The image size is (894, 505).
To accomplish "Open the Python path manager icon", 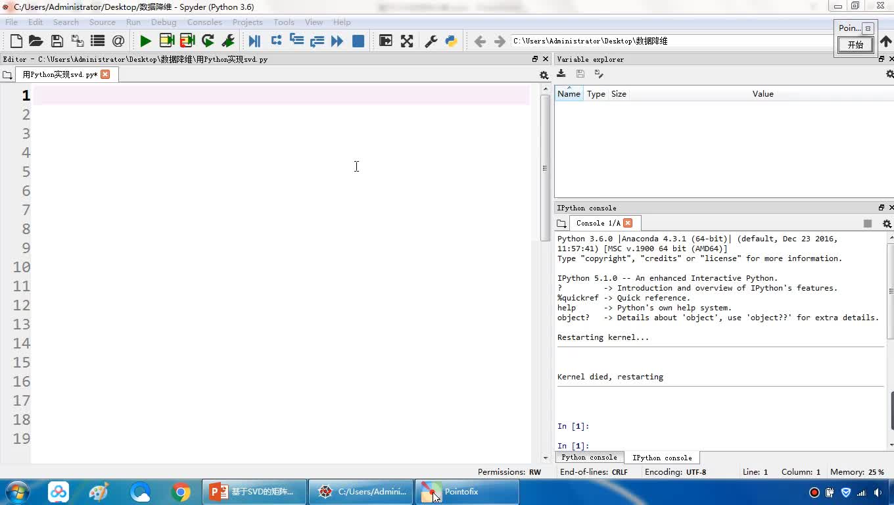I will tap(451, 41).
